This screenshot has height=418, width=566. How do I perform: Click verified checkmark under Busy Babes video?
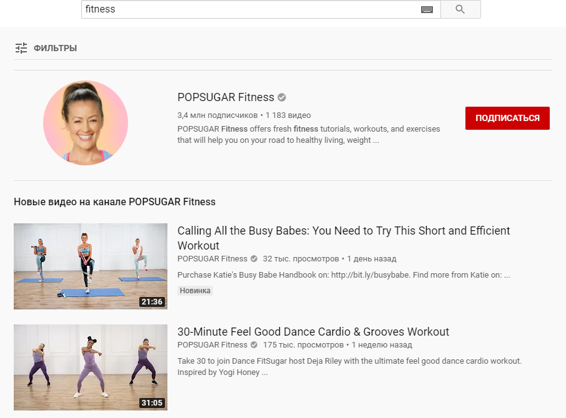[254, 259]
